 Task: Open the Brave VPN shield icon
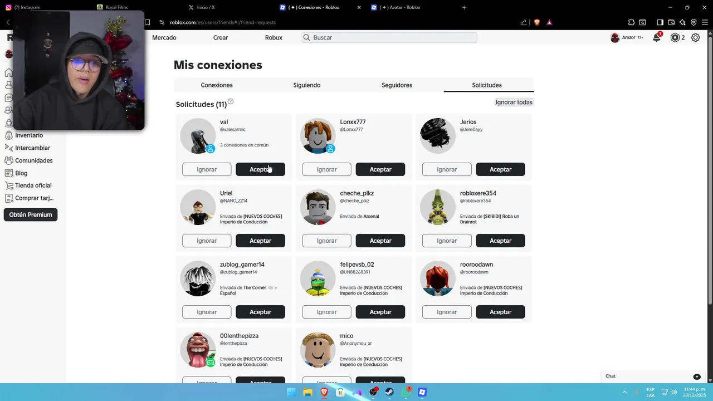pos(694,22)
